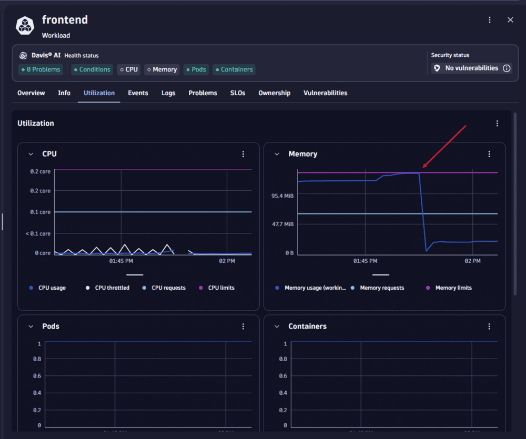
Task: Switch to the Logs tab
Action: click(x=168, y=93)
